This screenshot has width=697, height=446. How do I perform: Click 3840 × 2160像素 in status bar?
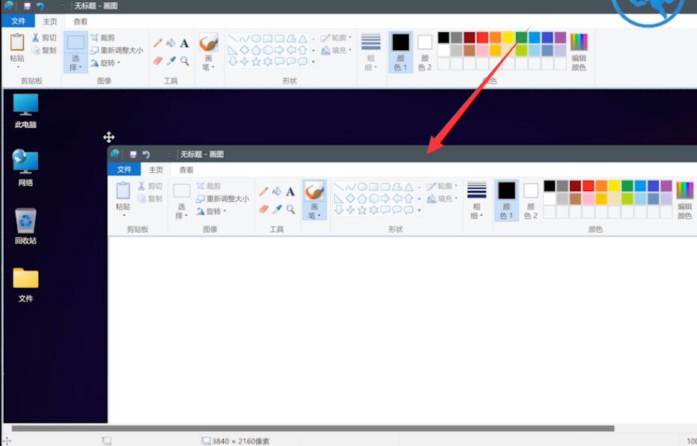[240, 441]
